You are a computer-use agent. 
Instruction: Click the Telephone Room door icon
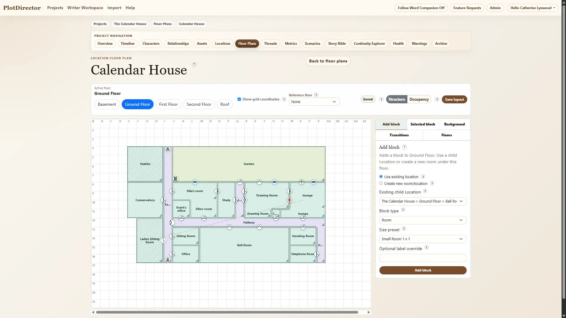coord(317,254)
